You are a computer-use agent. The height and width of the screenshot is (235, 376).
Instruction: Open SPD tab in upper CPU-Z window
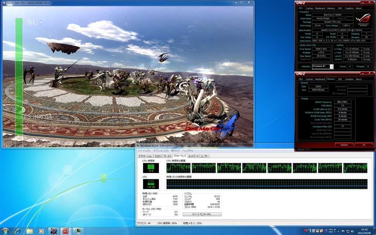(340, 8)
